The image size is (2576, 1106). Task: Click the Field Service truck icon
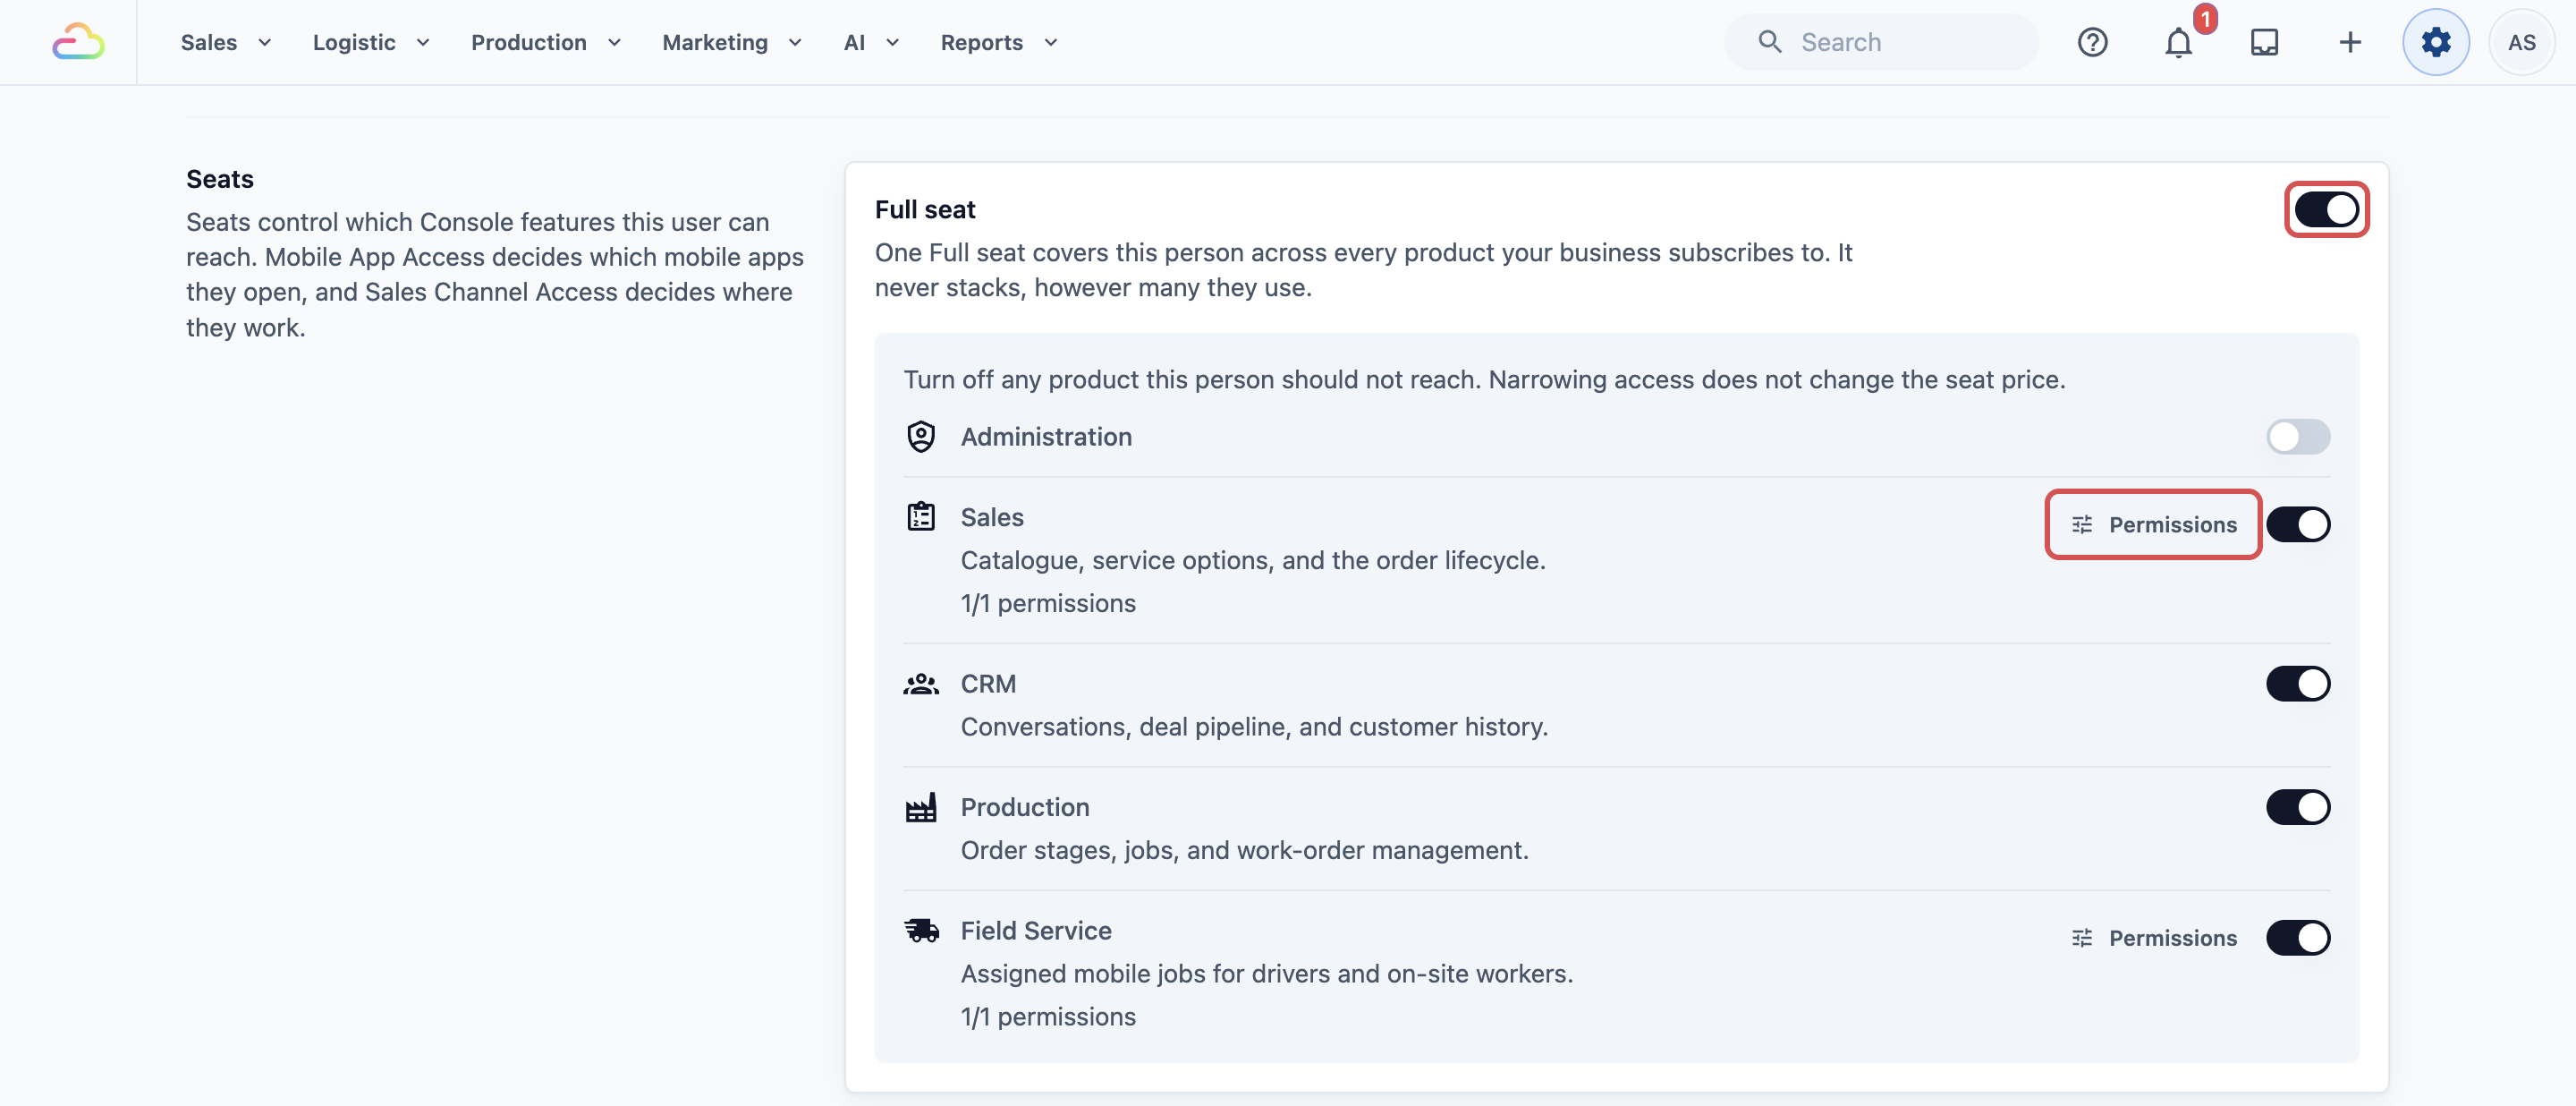pos(921,931)
